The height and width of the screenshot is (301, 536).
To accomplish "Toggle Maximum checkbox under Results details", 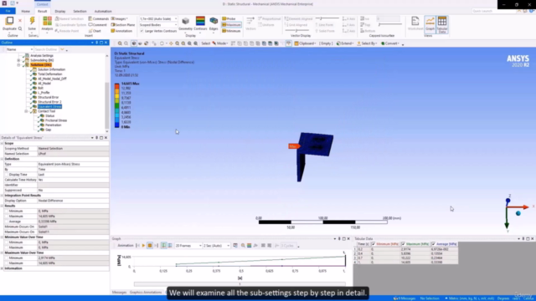I will (x=6, y=216).
